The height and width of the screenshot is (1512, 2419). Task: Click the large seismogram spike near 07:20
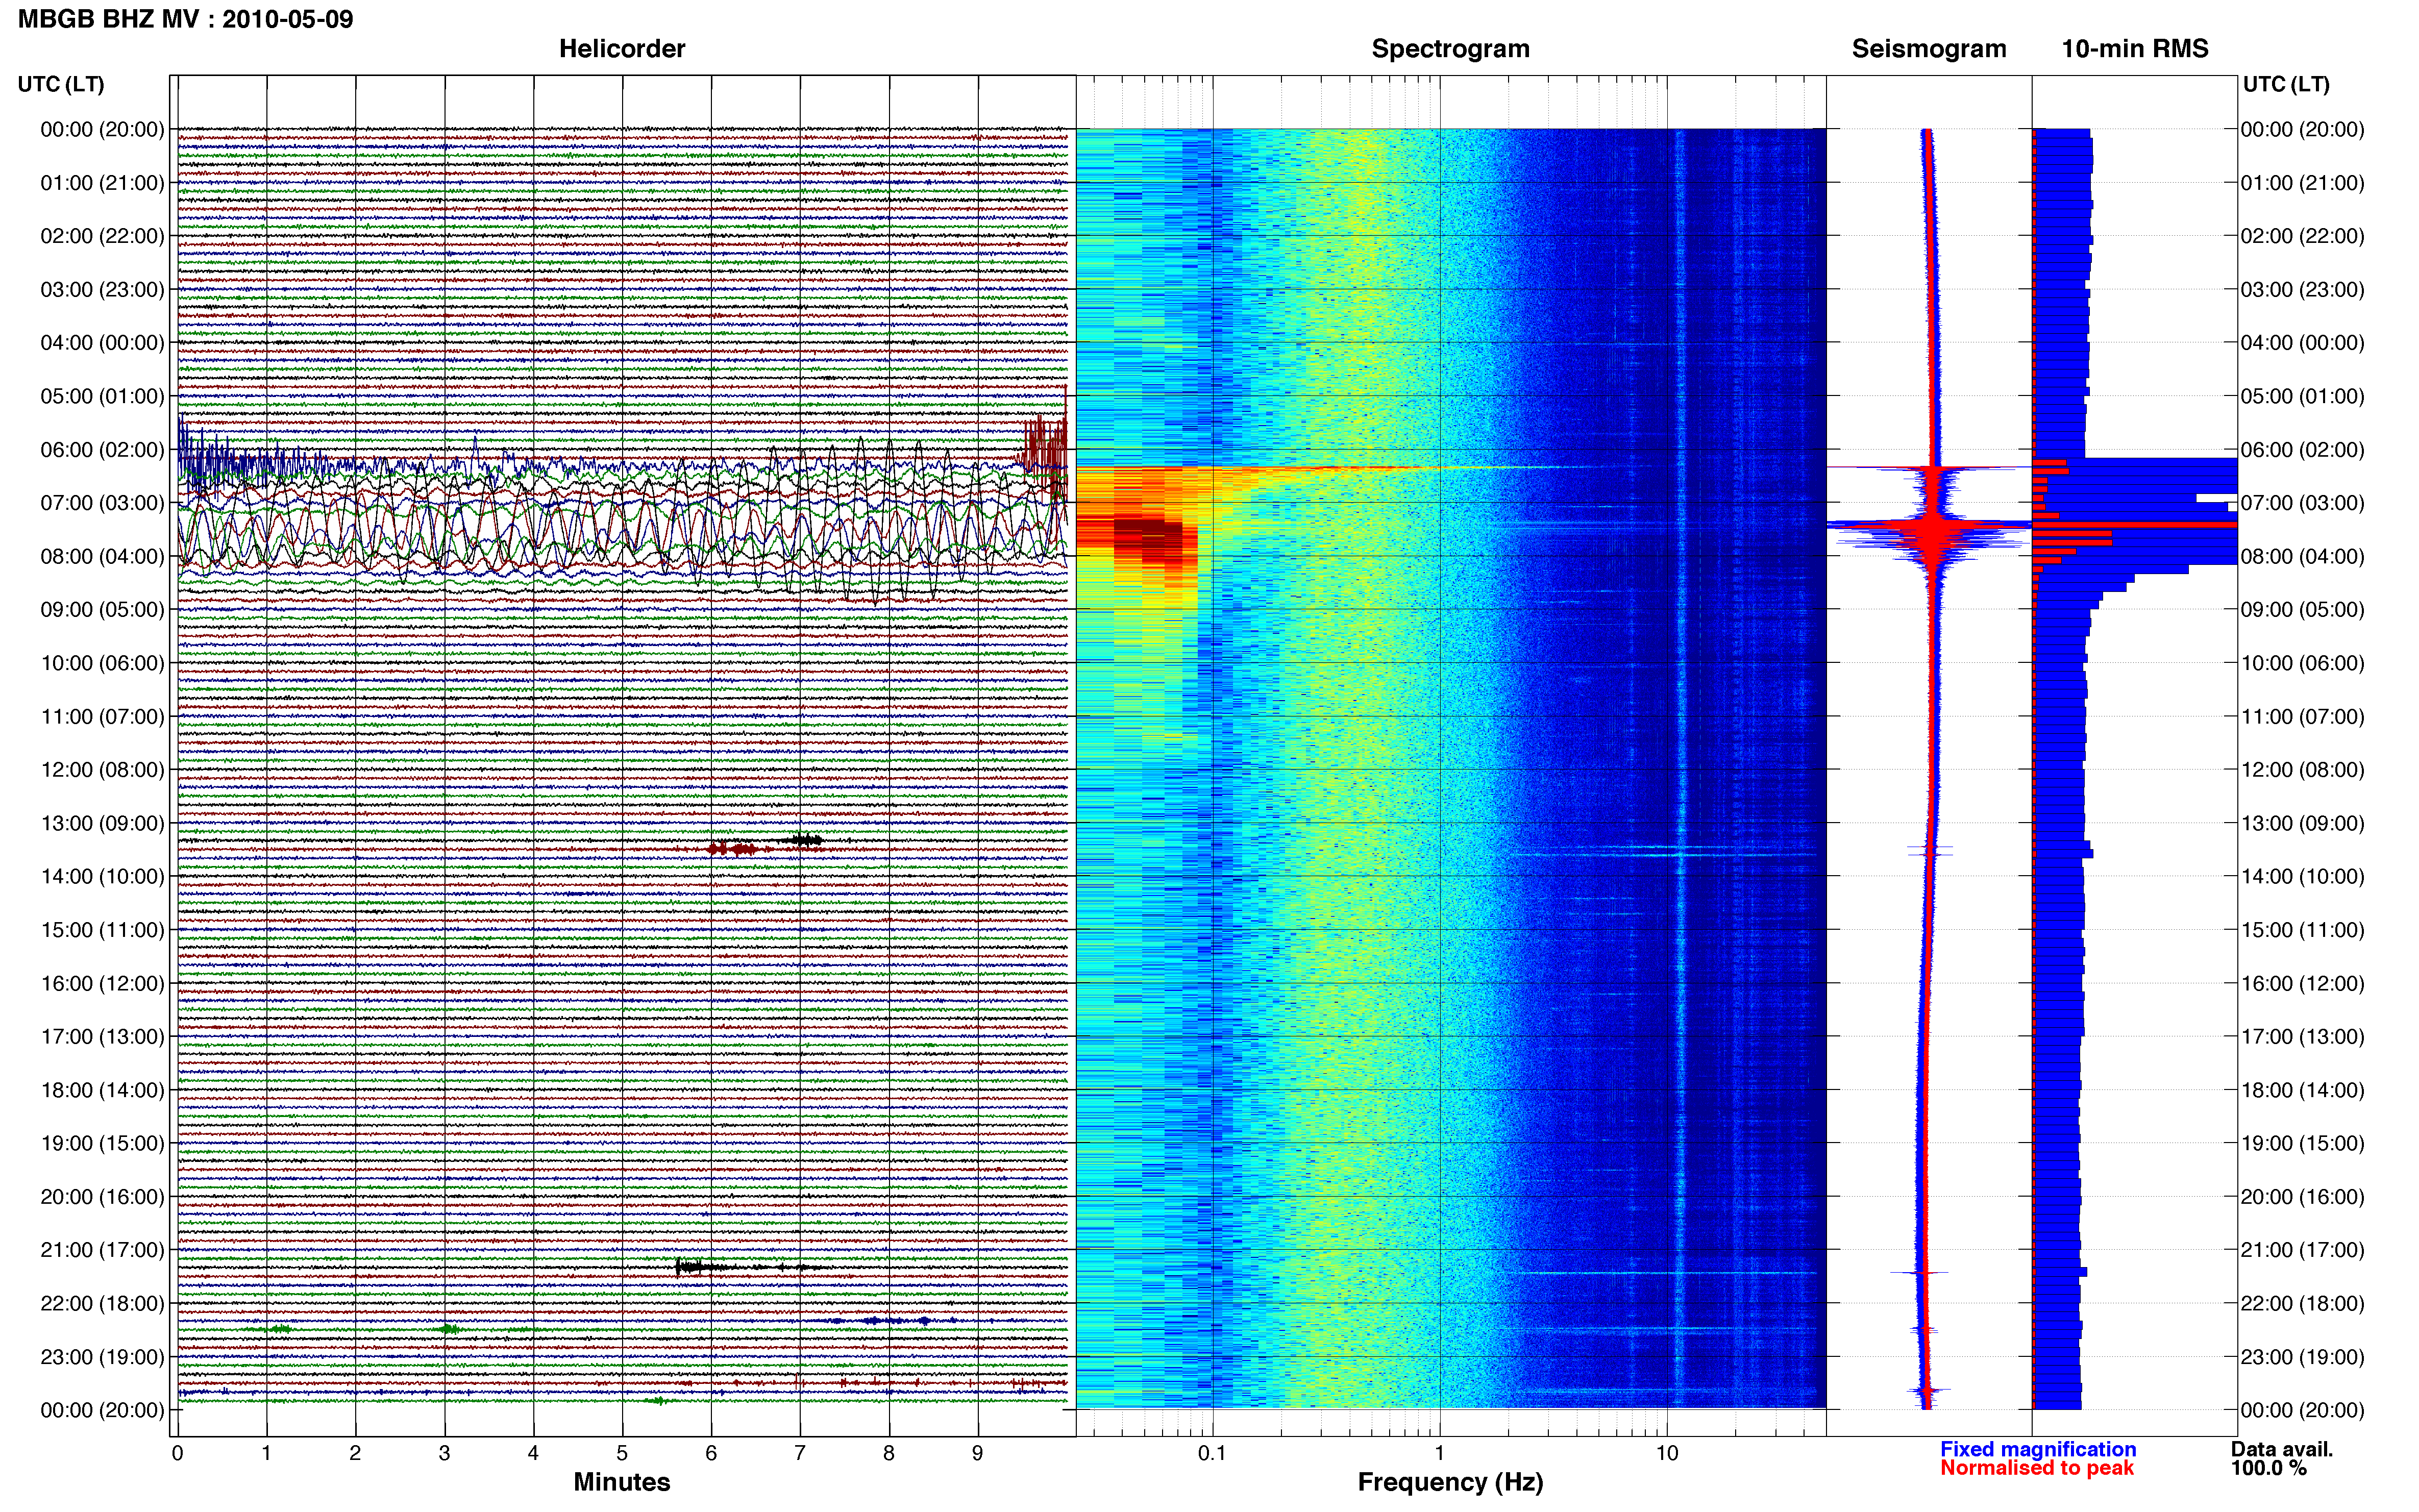[1930, 525]
